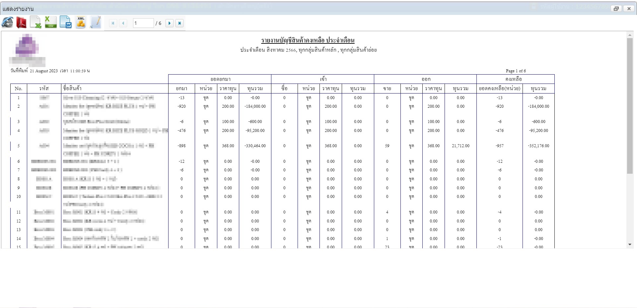Export report as text notepad file

tap(96, 23)
